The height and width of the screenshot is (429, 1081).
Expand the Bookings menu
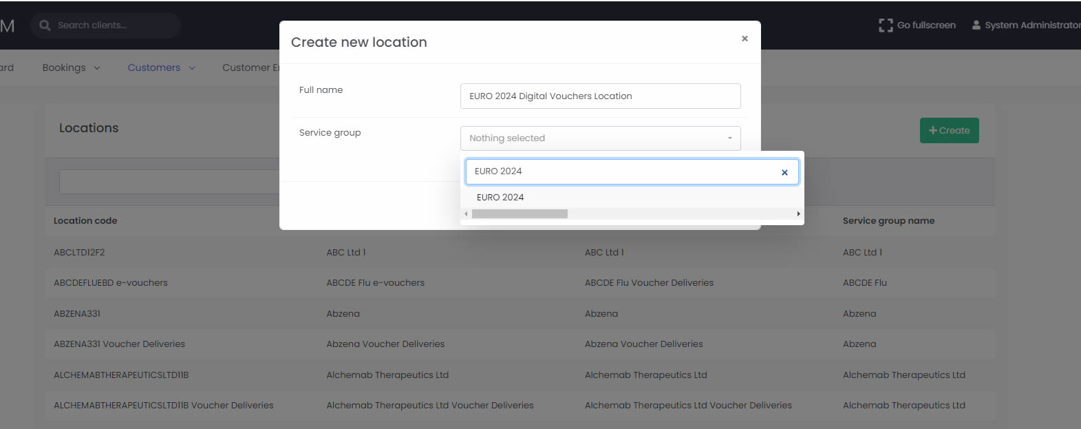click(71, 67)
